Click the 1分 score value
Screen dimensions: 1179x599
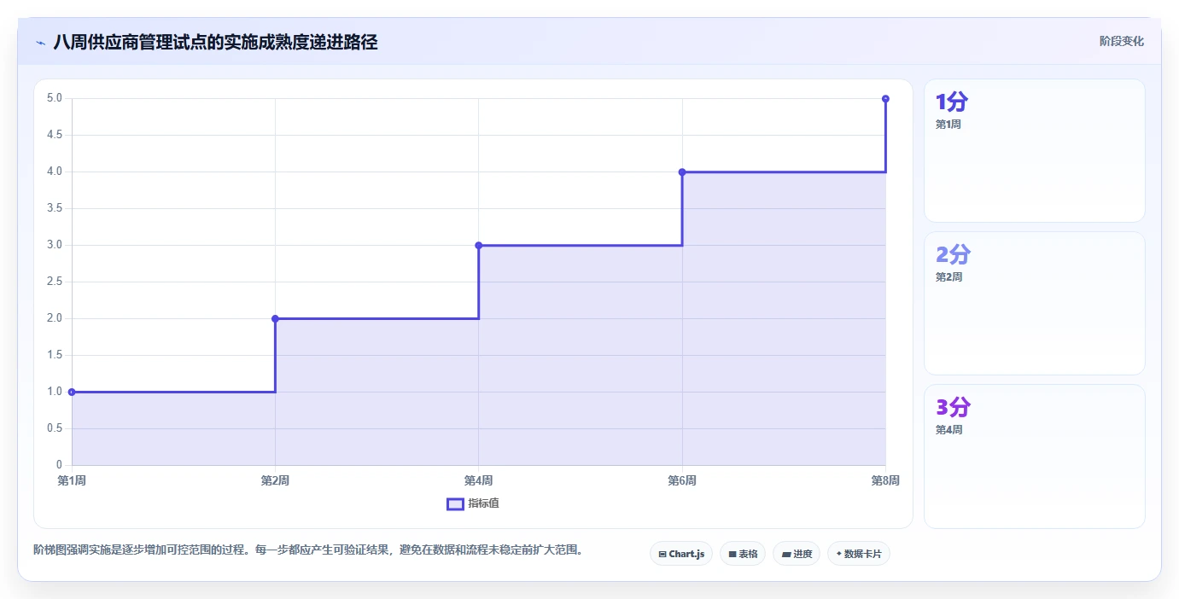pyautogui.click(x=952, y=102)
